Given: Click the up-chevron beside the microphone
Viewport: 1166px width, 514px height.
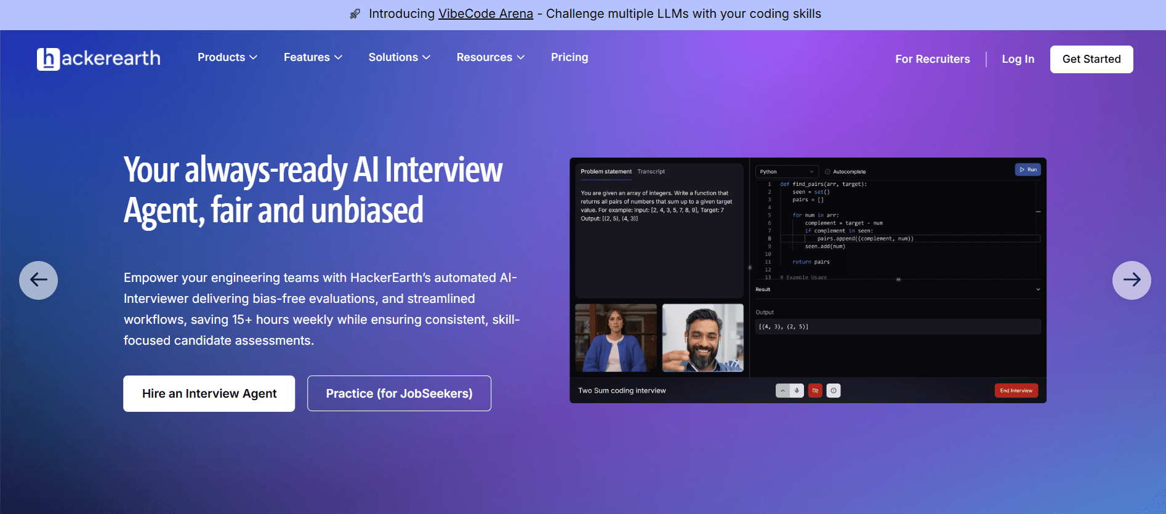Looking at the screenshot, I should 782,390.
